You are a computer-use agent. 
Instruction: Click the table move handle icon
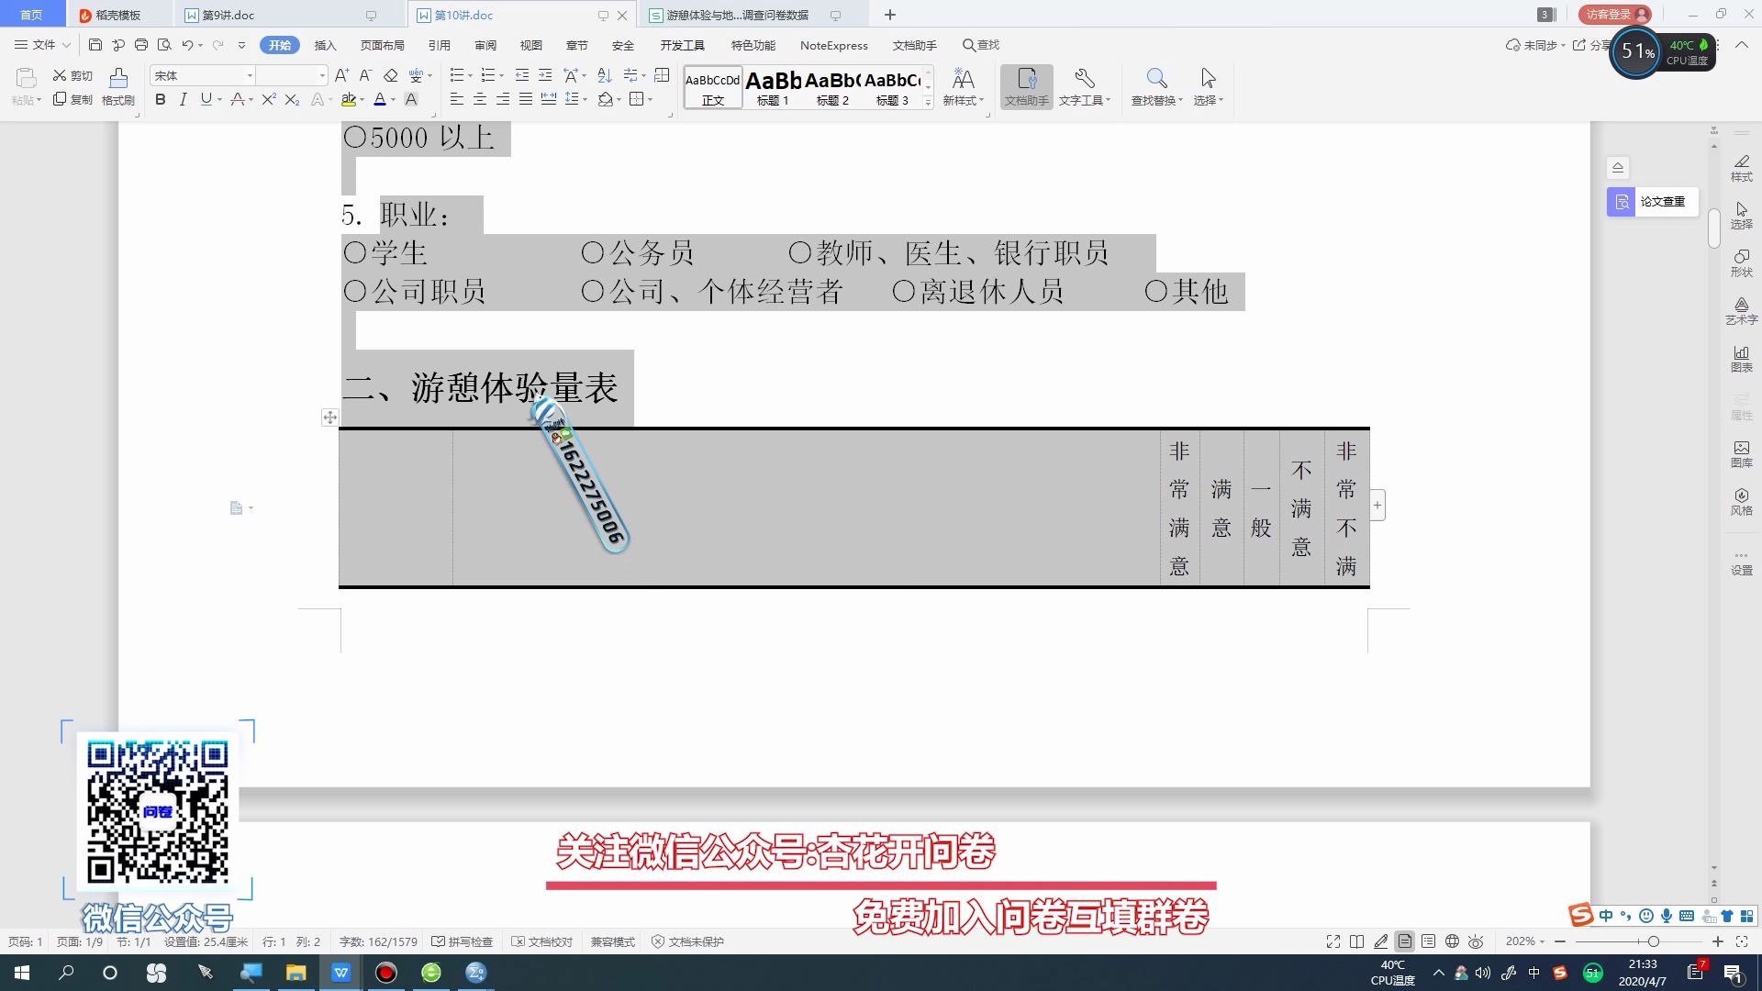click(329, 418)
